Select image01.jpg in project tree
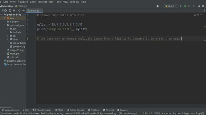 pyautogui.click(x=15, y=50)
